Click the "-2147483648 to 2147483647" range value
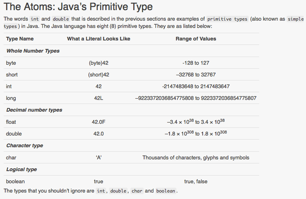The width and height of the screenshot is (306, 199). pos(196,87)
